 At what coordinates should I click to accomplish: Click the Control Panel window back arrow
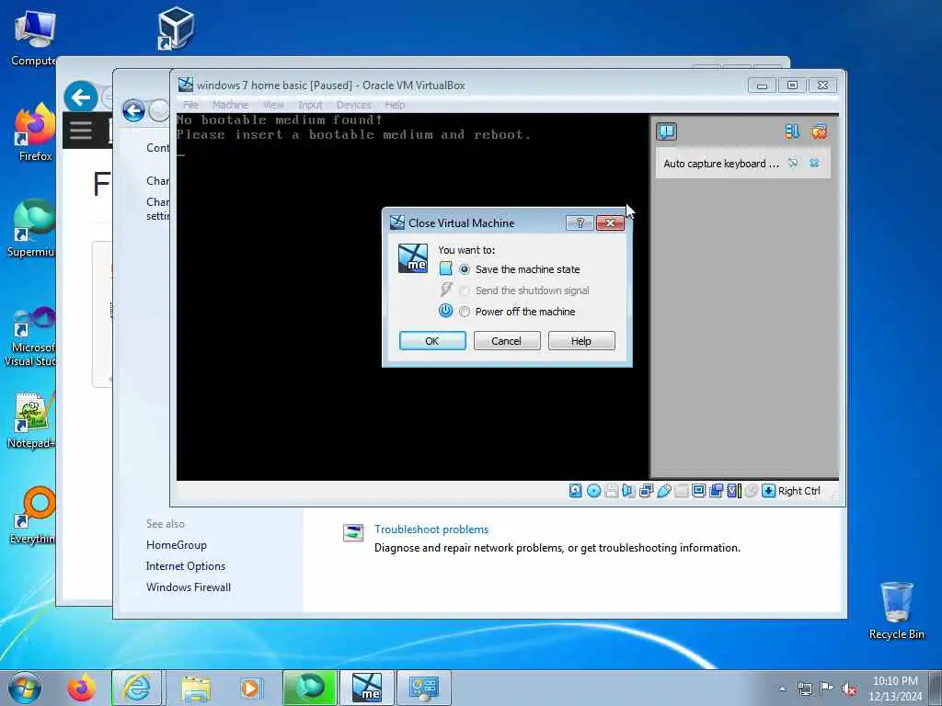(x=133, y=111)
